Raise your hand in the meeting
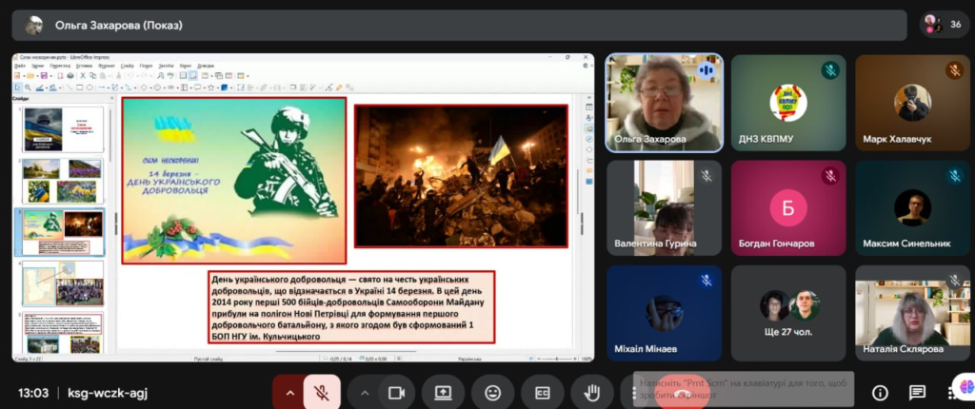Screen dimensions: 975x409 (591, 392)
